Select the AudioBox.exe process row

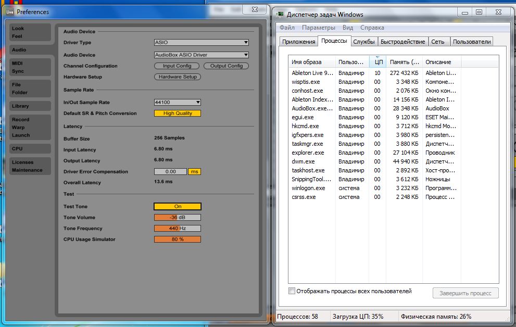(394, 108)
